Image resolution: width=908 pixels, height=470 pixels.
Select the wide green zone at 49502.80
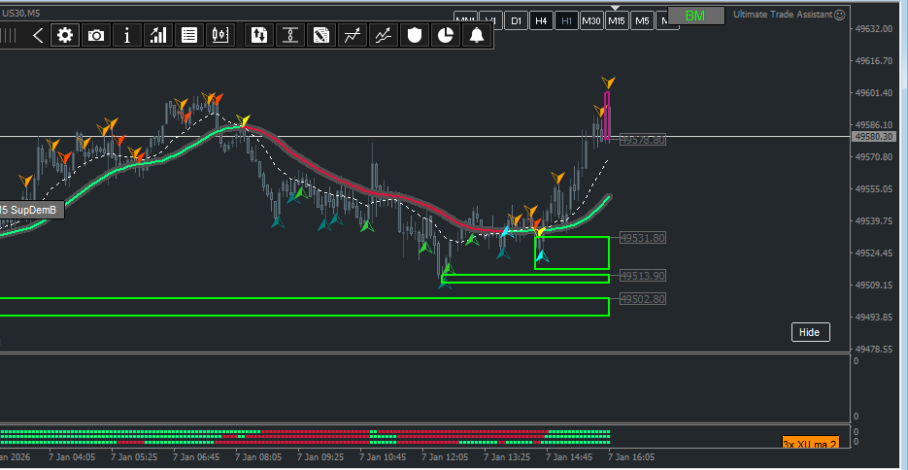pos(305,307)
